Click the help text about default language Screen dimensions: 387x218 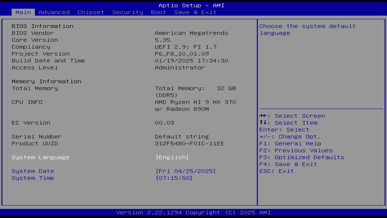[x=307, y=29]
